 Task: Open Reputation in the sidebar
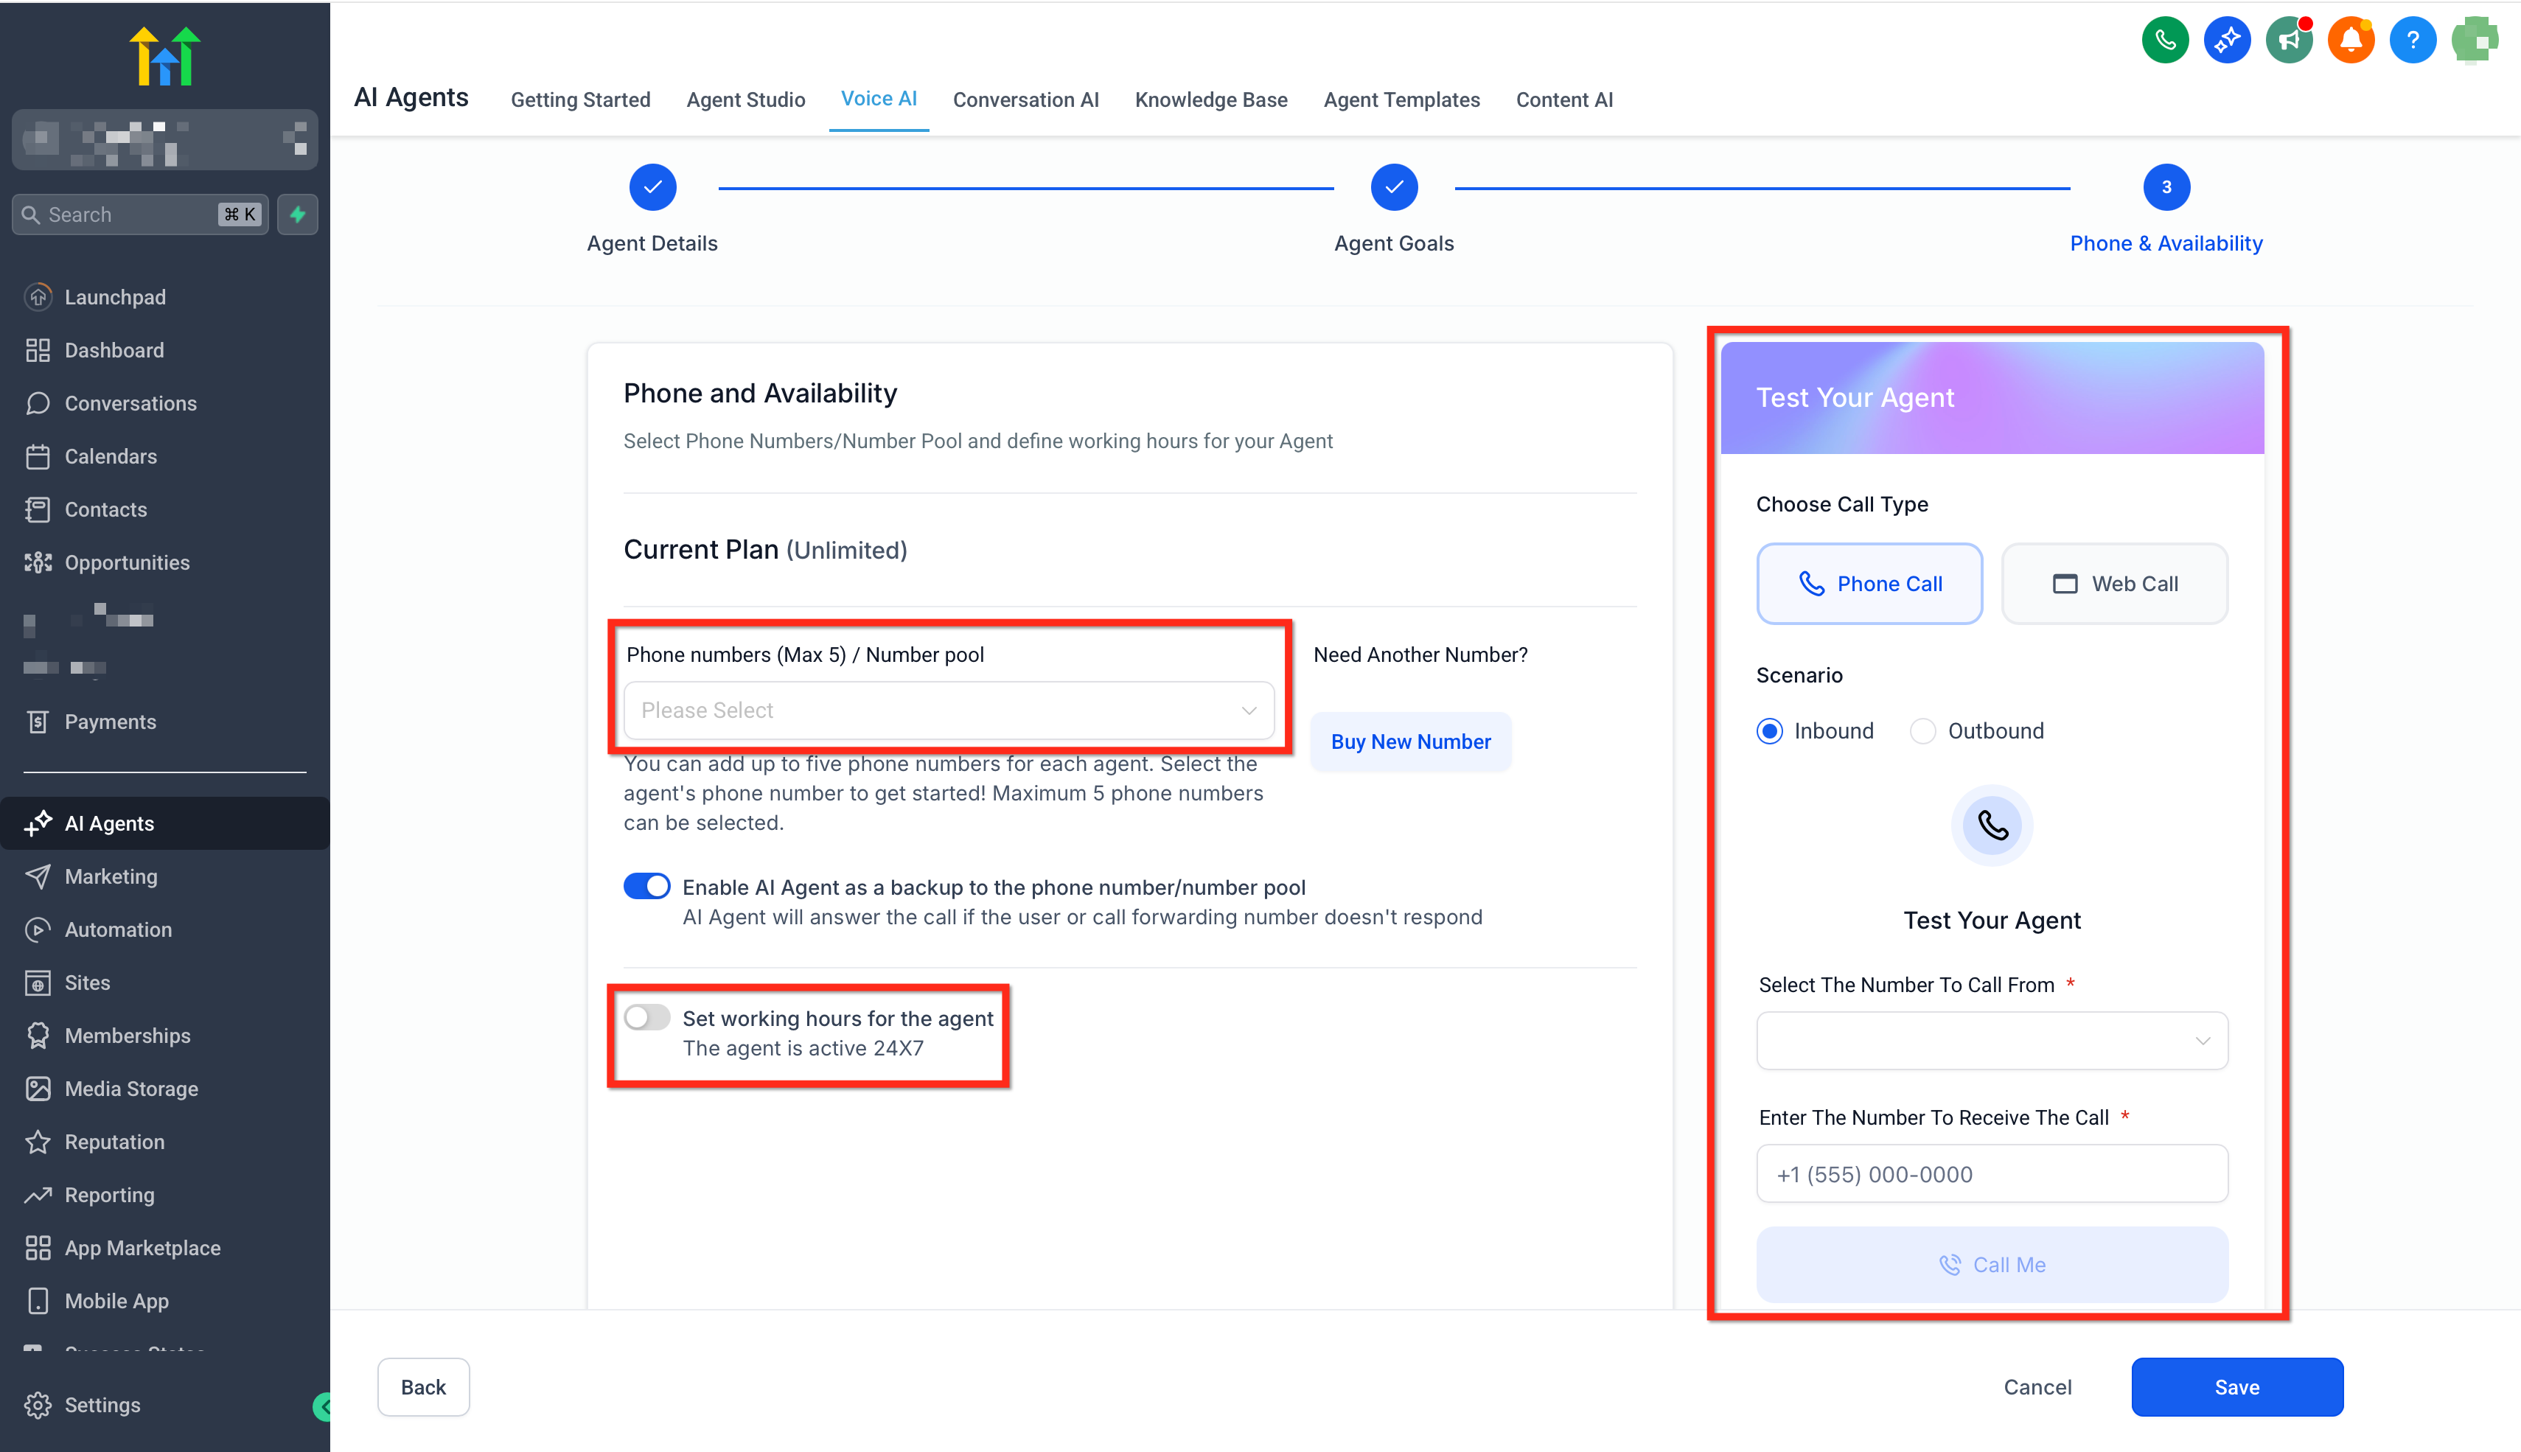(x=114, y=1142)
